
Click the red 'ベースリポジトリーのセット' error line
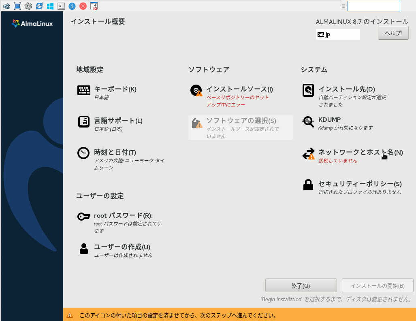click(x=237, y=97)
